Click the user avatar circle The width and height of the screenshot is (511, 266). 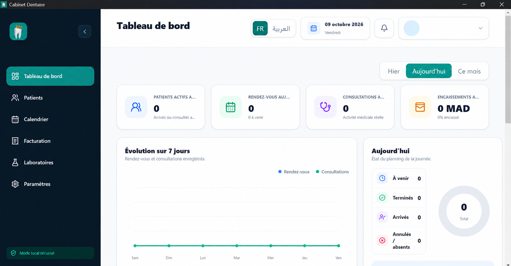pyautogui.click(x=412, y=28)
